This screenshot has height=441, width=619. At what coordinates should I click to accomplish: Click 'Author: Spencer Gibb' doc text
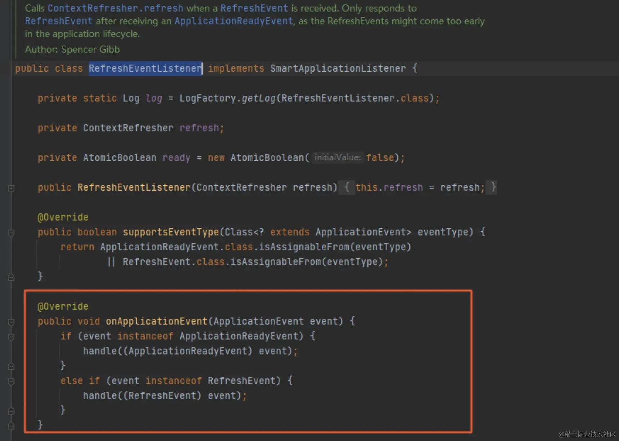pyautogui.click(x=72, y=49)
